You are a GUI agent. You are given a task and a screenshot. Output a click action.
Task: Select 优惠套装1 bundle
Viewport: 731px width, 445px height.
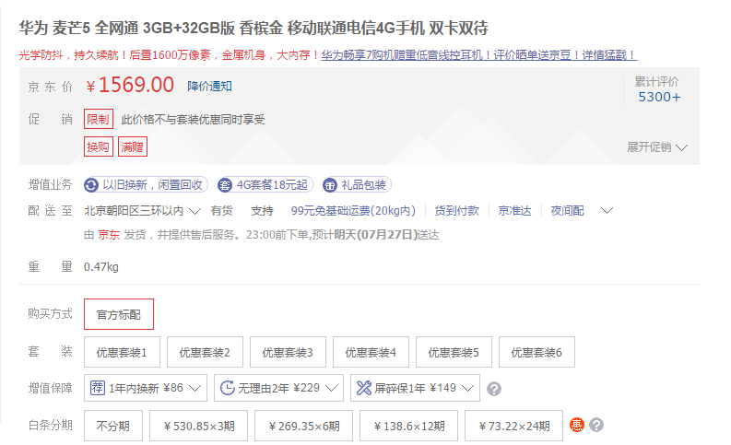coord(123,352)
